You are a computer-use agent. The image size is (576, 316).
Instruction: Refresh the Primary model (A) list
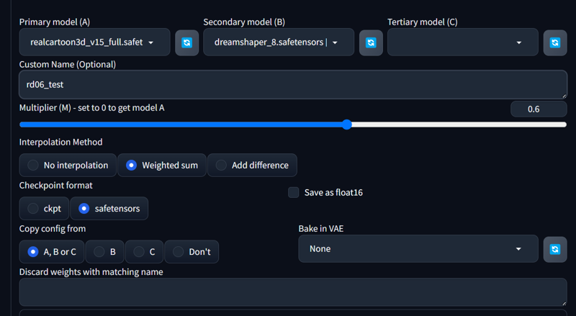coord(187,42)
